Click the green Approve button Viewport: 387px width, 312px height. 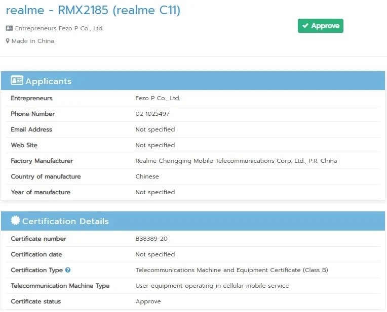(320, 26)
